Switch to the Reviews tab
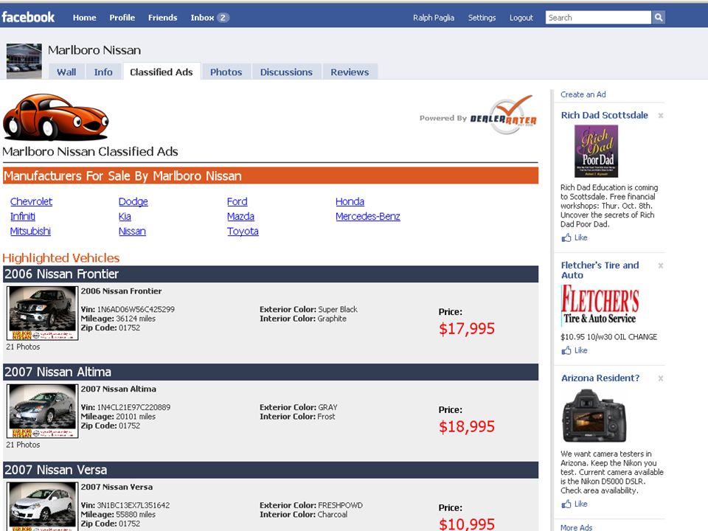This screenshot has width=708, height=531. (350, 72)
